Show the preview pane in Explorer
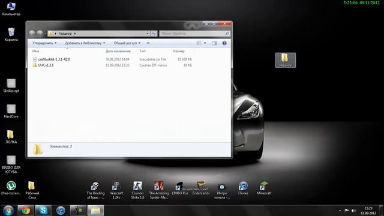This screenshot has height=216, width=384. 214,43
